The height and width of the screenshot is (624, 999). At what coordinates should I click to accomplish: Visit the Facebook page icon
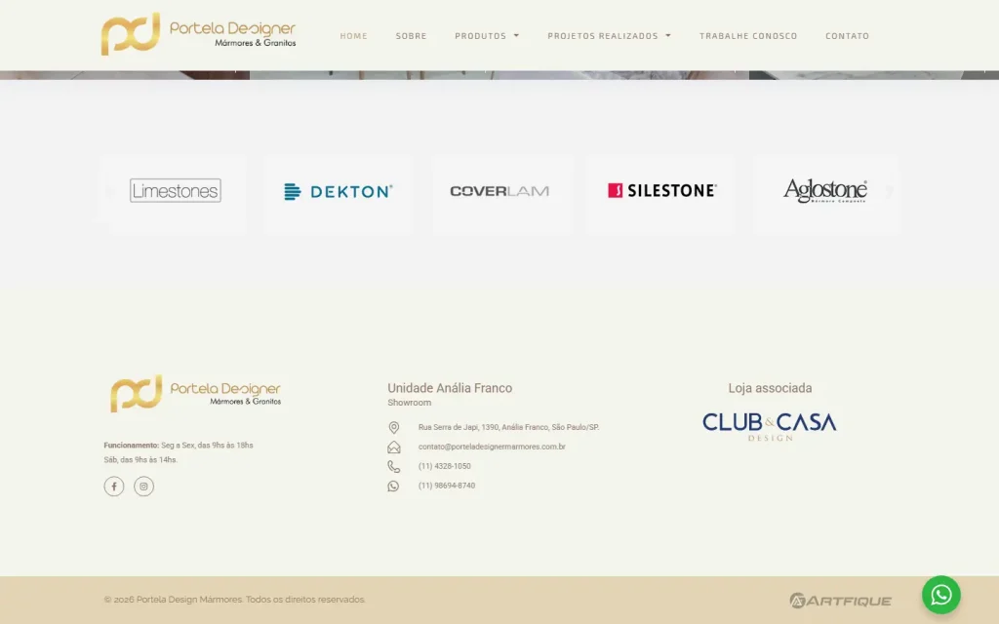pos(114,487)
